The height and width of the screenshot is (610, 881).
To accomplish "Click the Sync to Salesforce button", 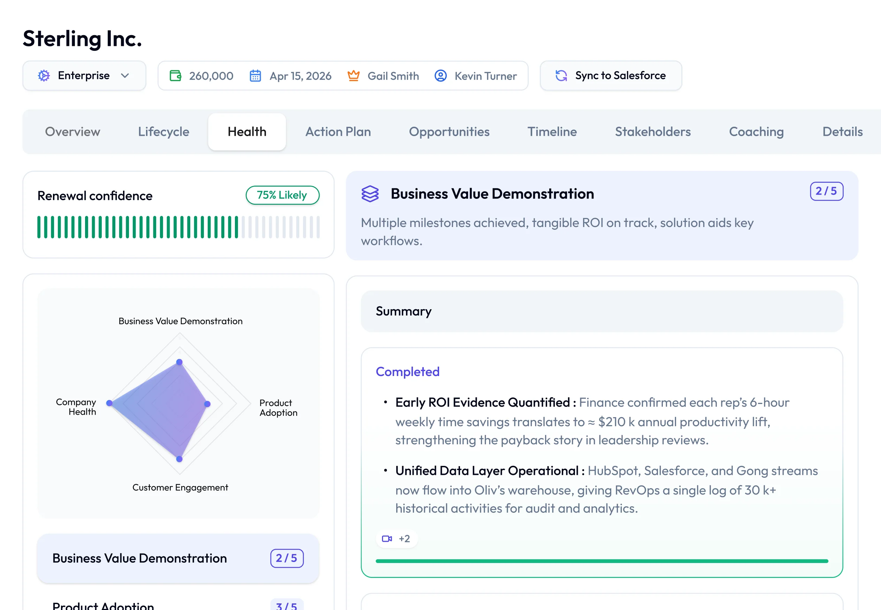I will pyautogui.click(x=611, y=76).
